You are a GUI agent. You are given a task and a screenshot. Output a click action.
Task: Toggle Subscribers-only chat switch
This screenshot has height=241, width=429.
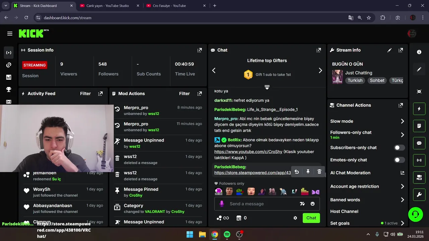click(399, 148)
